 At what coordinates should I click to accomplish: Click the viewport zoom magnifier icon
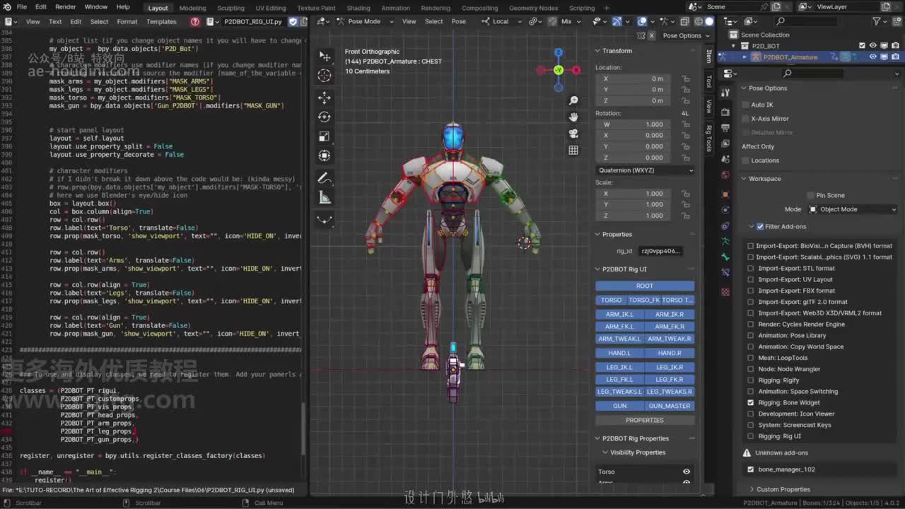[573, 101]
